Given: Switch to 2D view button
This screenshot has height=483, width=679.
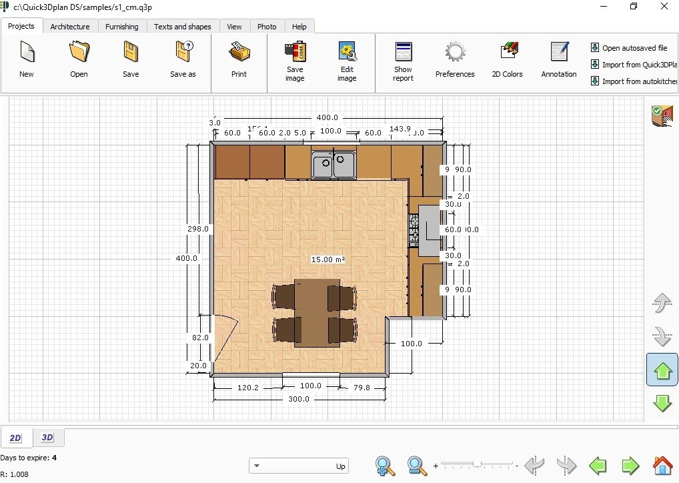Looking at the screenshot, I should [x=15, y=438].
